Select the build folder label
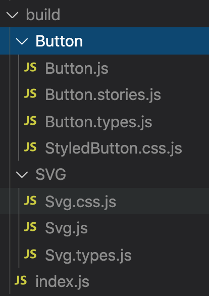This screenshot has width=209, height=296. click(x=43, y=15)
